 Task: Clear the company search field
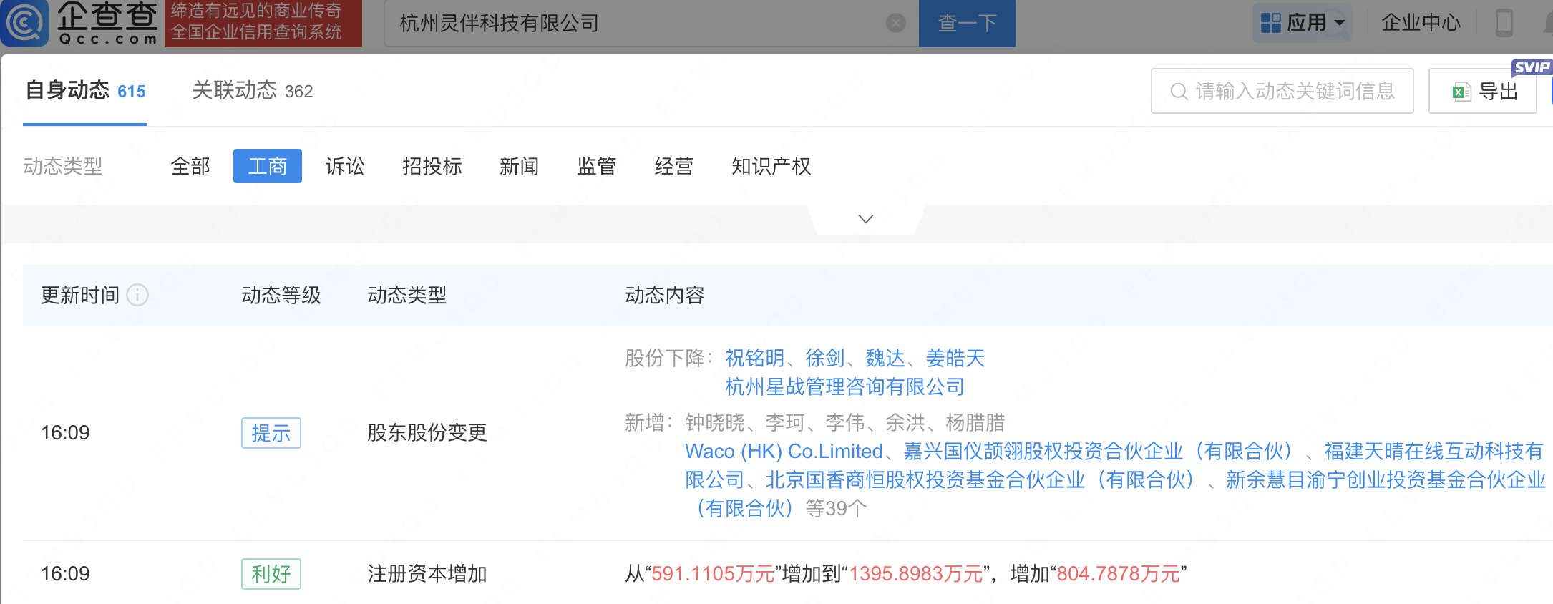pos(895,24)
